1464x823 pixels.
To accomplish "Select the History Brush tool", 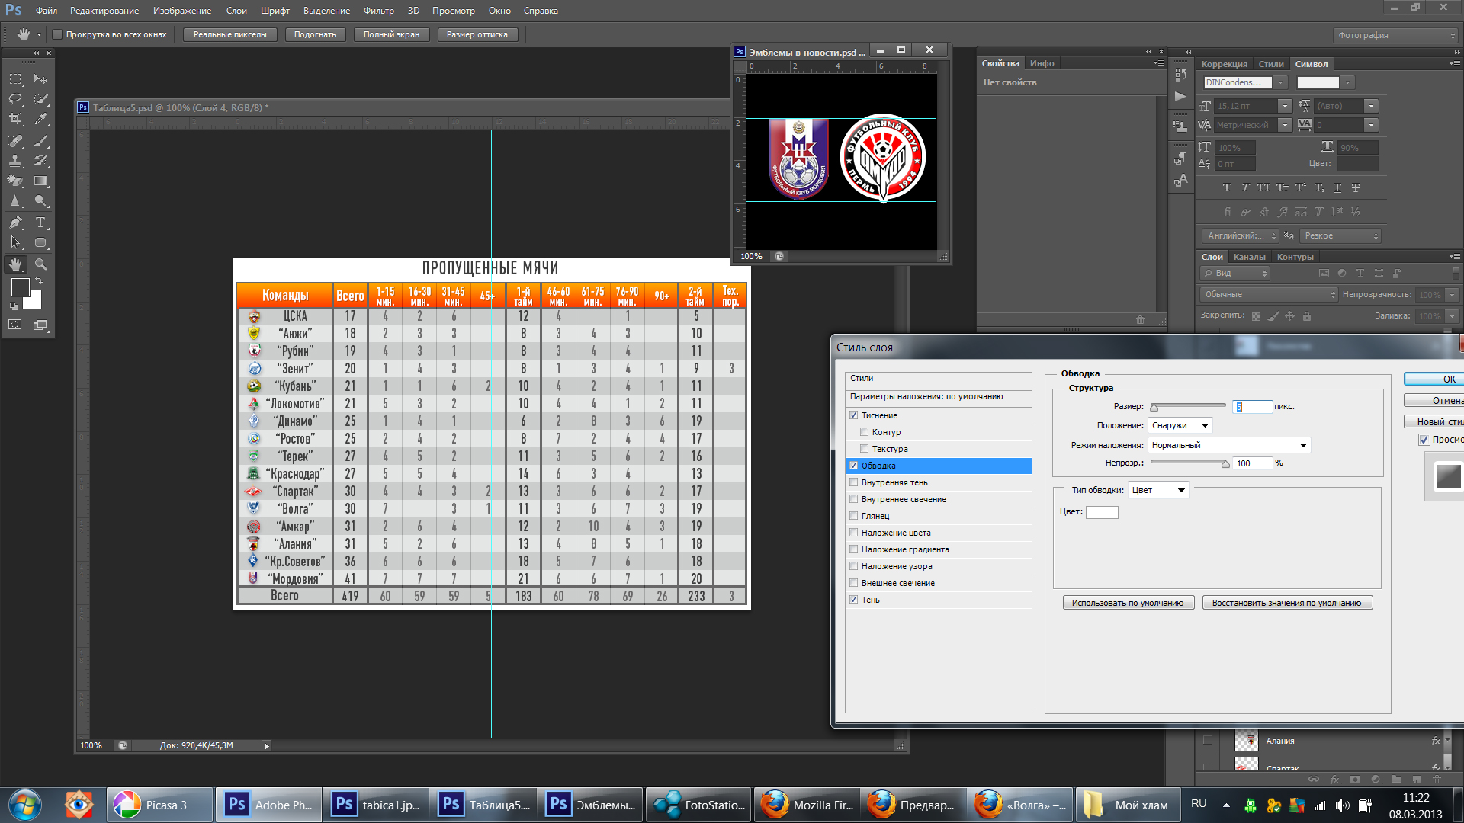I will (40, 161).
